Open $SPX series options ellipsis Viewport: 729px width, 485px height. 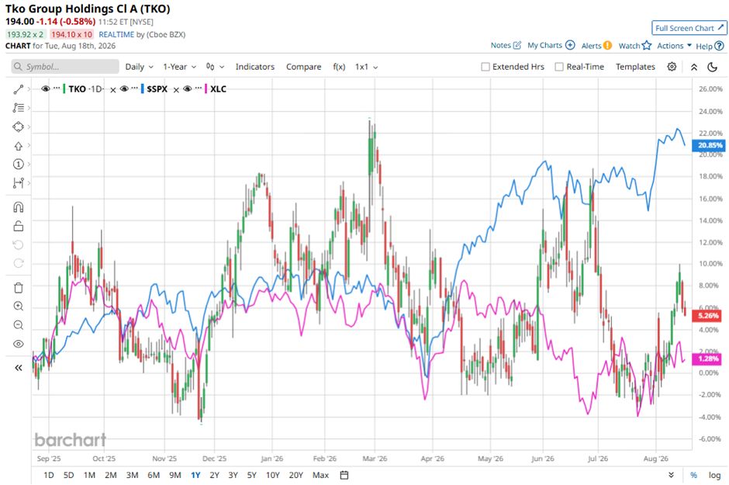135,88
